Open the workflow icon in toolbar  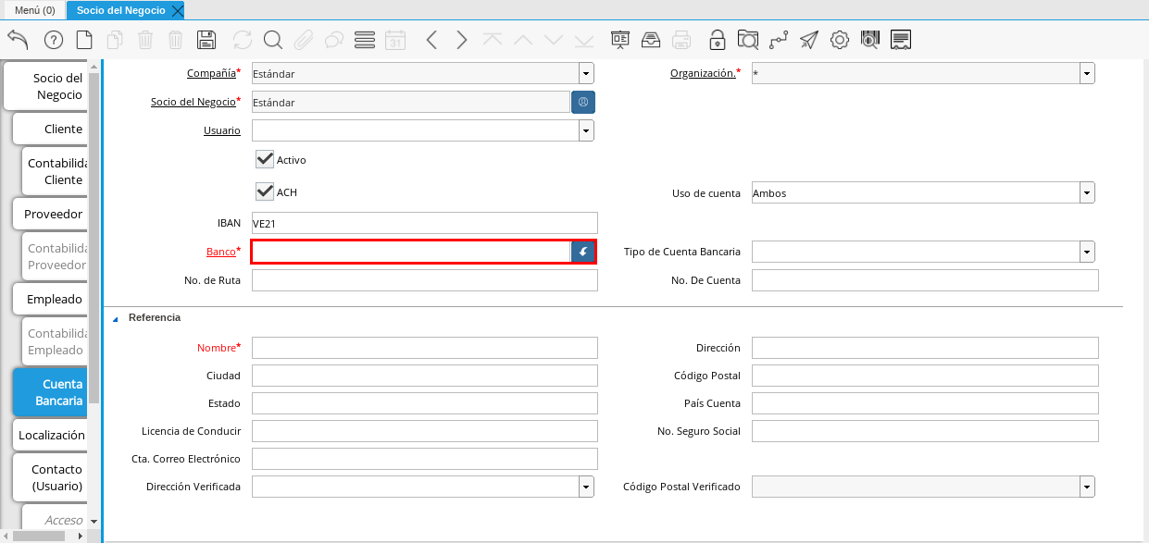[779, 40]
